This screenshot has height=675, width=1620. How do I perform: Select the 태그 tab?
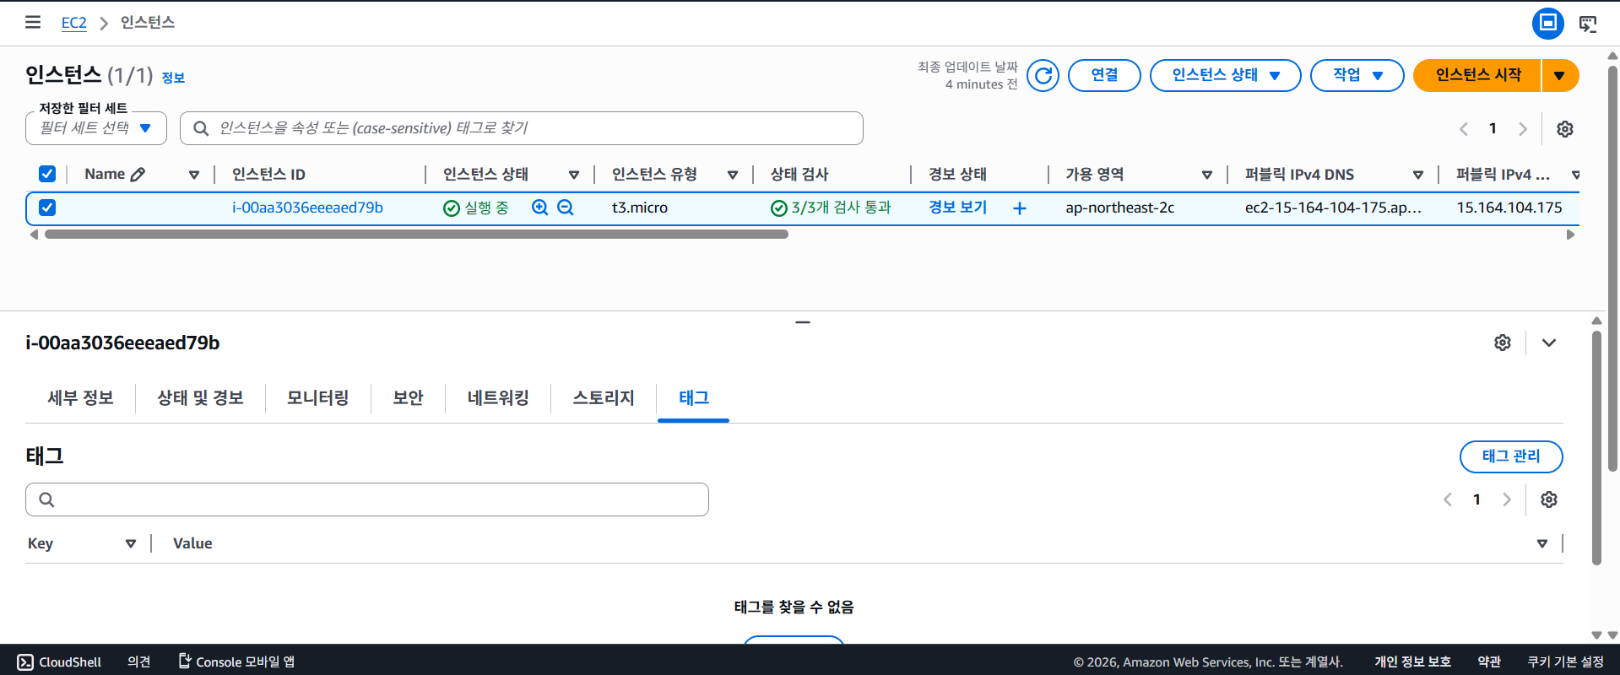point(694,398)
